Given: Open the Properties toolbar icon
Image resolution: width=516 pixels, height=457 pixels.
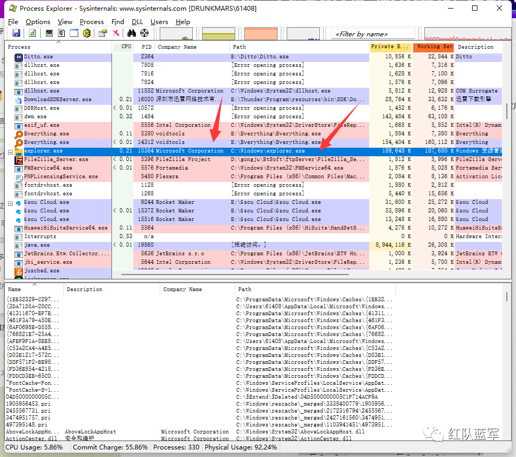Looking at the screenshot, I should point(103,33).
